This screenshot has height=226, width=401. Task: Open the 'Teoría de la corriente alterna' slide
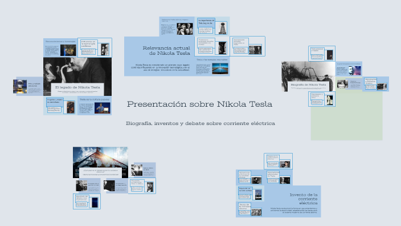pyautogui.click(x=250, y=209)
